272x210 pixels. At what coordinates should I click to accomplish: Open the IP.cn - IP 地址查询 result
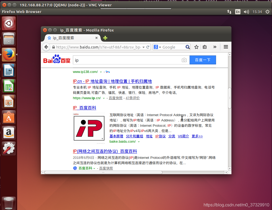point(112,81)
